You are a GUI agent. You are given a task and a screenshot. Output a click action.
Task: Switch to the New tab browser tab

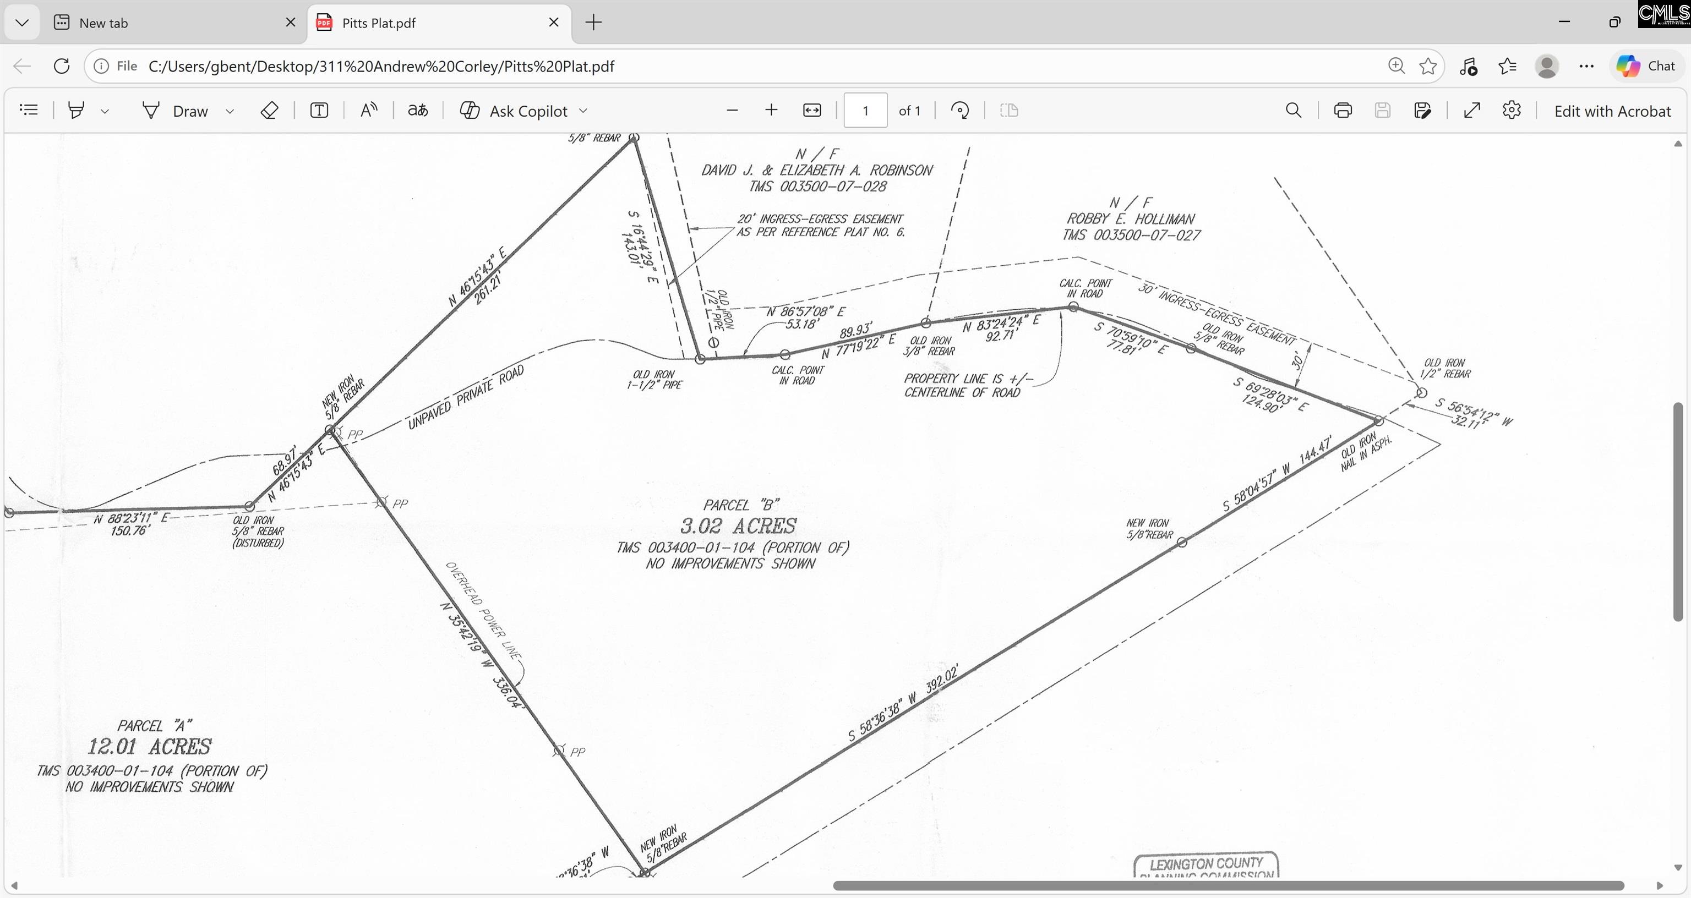[174, 23]
